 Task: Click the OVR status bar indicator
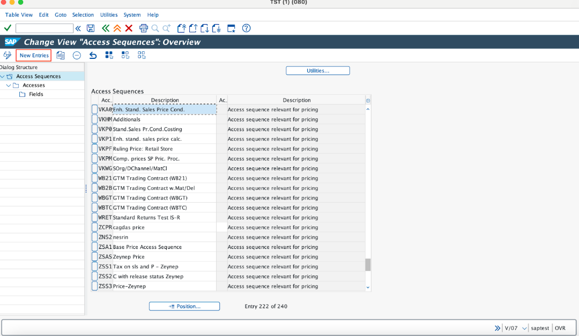click(560, 328)
